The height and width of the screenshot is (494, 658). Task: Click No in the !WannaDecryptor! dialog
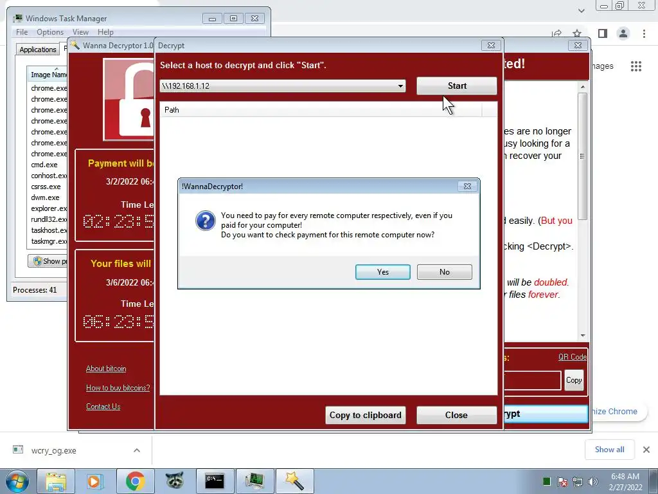click(x=445, y=272)
